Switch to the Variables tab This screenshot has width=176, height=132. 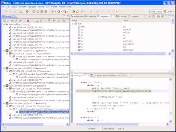click(91, 16)
